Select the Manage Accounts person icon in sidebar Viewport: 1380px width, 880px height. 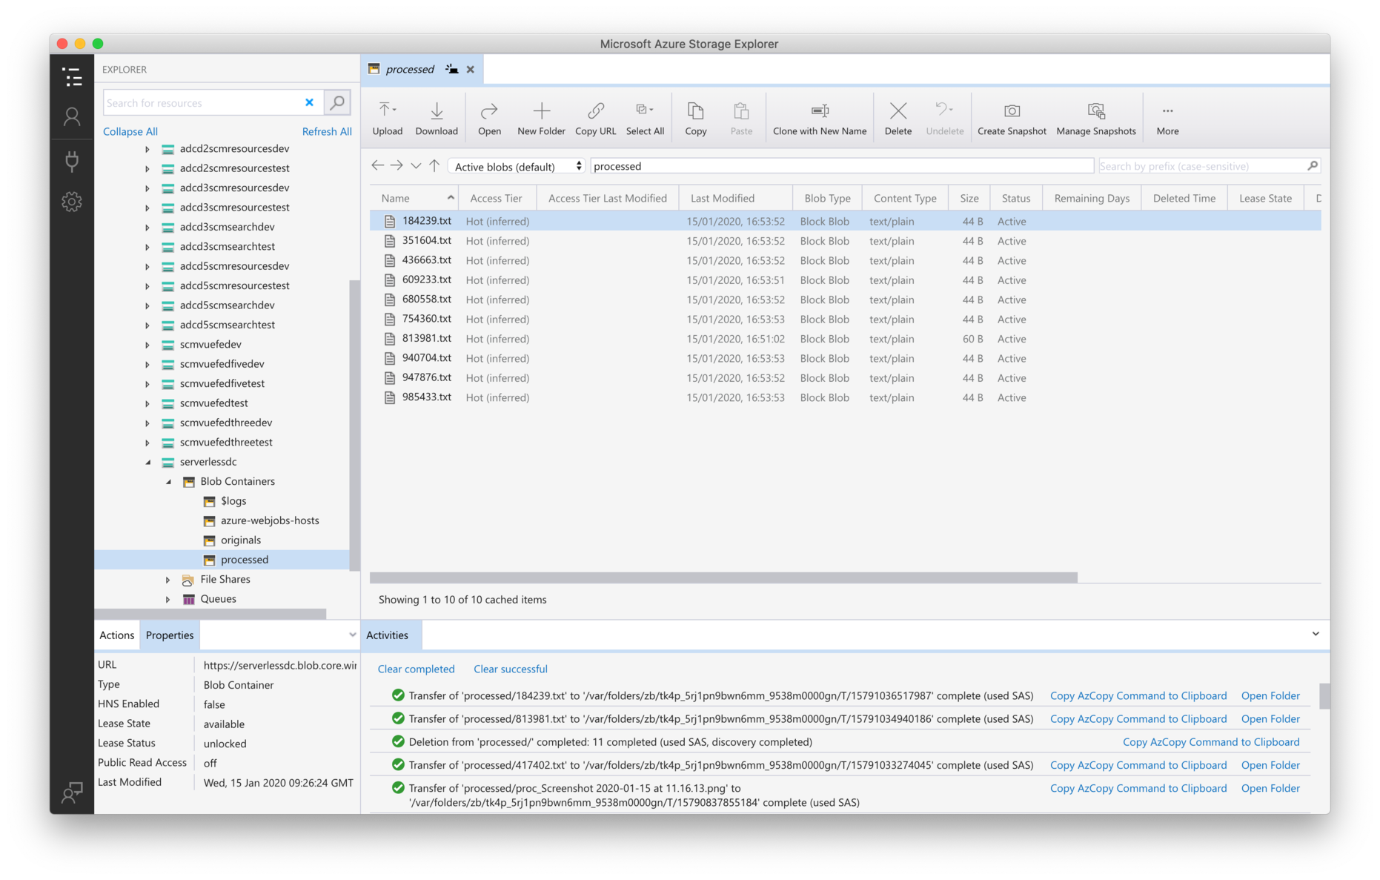coord(71,116)
